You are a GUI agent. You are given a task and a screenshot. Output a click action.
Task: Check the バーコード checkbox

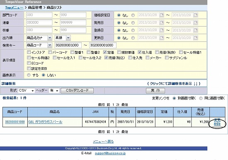pyautogui.click(x=50, y=52)
